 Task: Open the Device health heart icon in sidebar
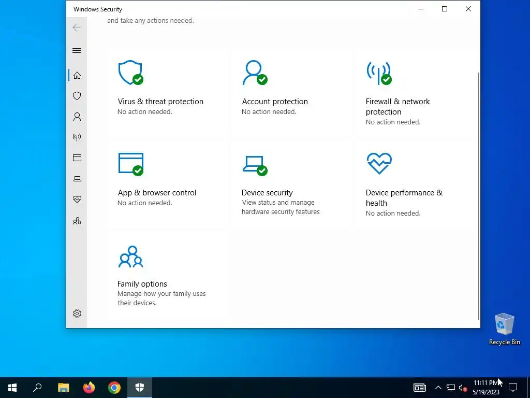pyautogui.click(x=77, y=200)
